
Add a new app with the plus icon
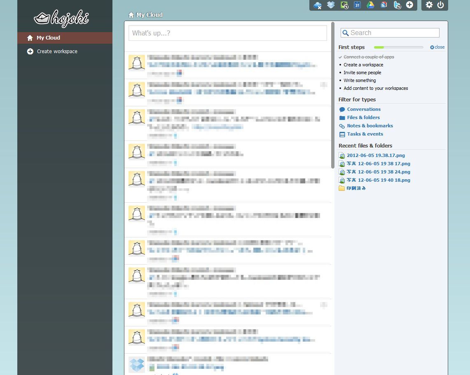[x=409, y=5]
